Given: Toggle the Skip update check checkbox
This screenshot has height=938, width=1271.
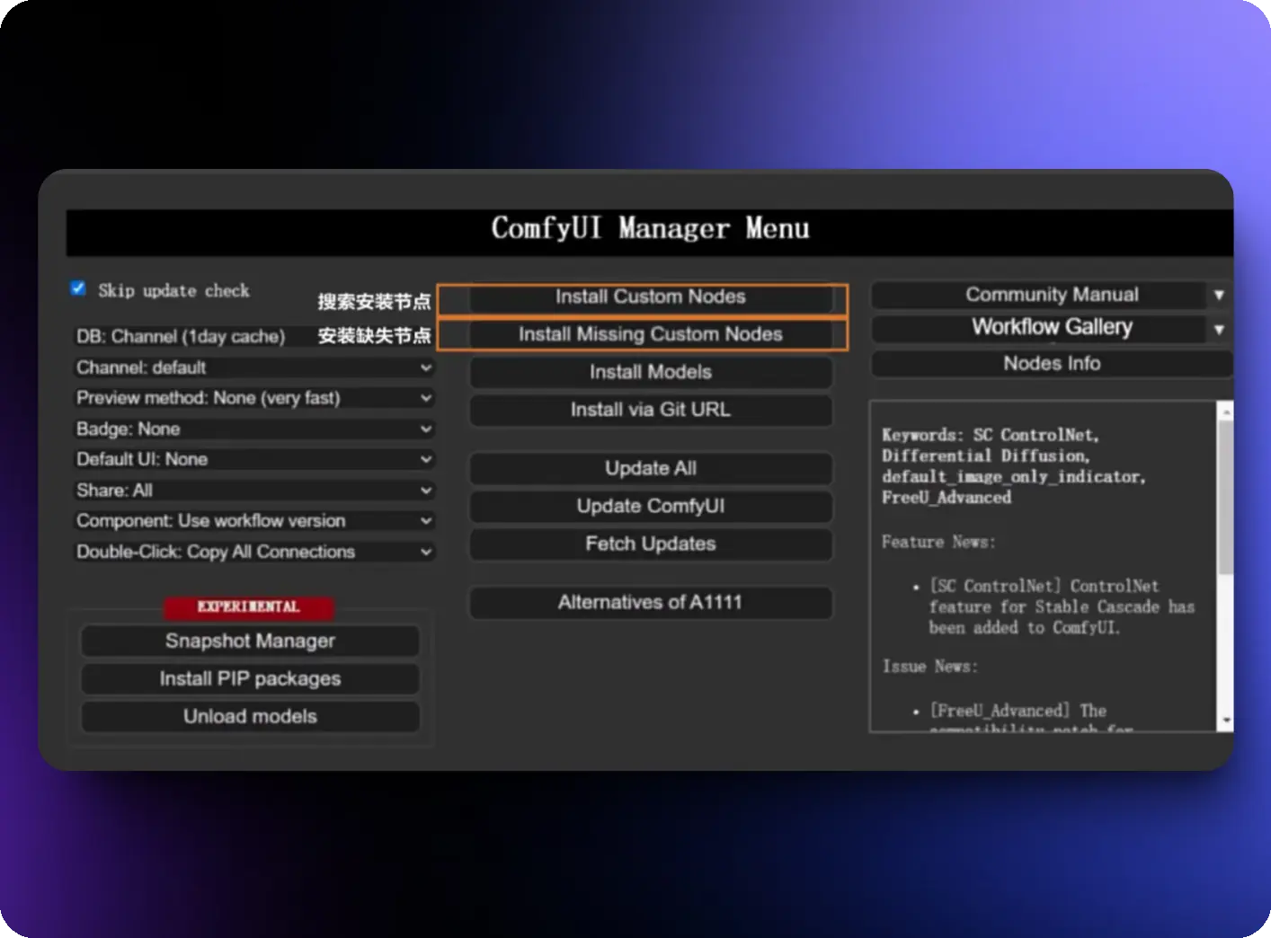Looking at the screenshot, I should (78, 288).
